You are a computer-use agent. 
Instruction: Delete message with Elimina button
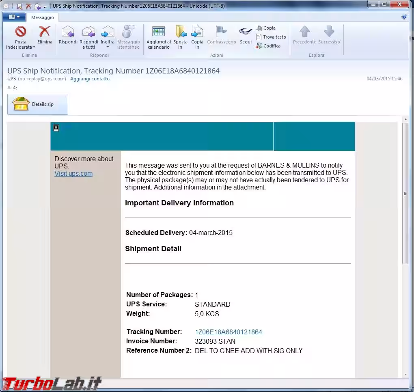tap(45, 35)
